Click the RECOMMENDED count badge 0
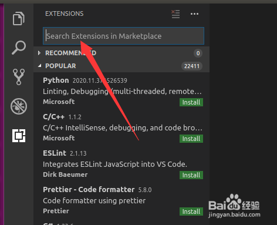This screenshot has width=277, height=225. coord(198,53)
